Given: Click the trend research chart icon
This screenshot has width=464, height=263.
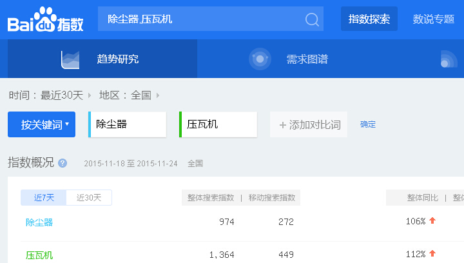Looking at the screenshot, I should [x=70, y=59].
